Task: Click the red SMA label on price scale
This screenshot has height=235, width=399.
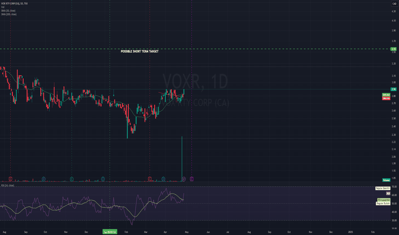Action: click(386, 98)
